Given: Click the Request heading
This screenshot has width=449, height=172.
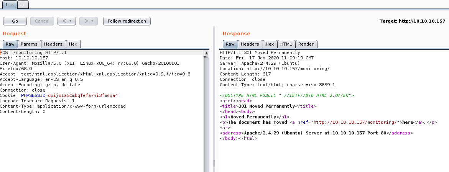Looking at the screenshot, I should tap(14, 33).
